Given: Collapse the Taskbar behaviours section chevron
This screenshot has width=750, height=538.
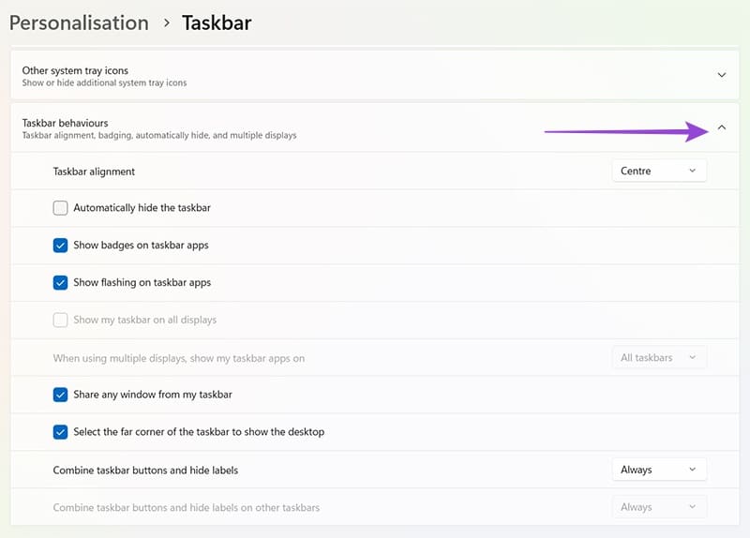Looking at the screenshot, I should click(x=721, y=128).
